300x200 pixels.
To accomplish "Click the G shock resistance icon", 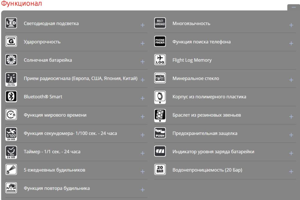I will point(11,42).
